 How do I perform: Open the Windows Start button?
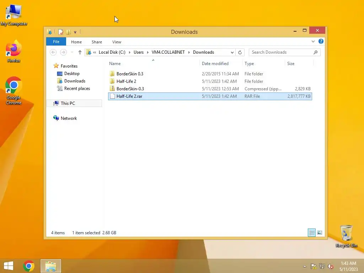tap(9, 266)
